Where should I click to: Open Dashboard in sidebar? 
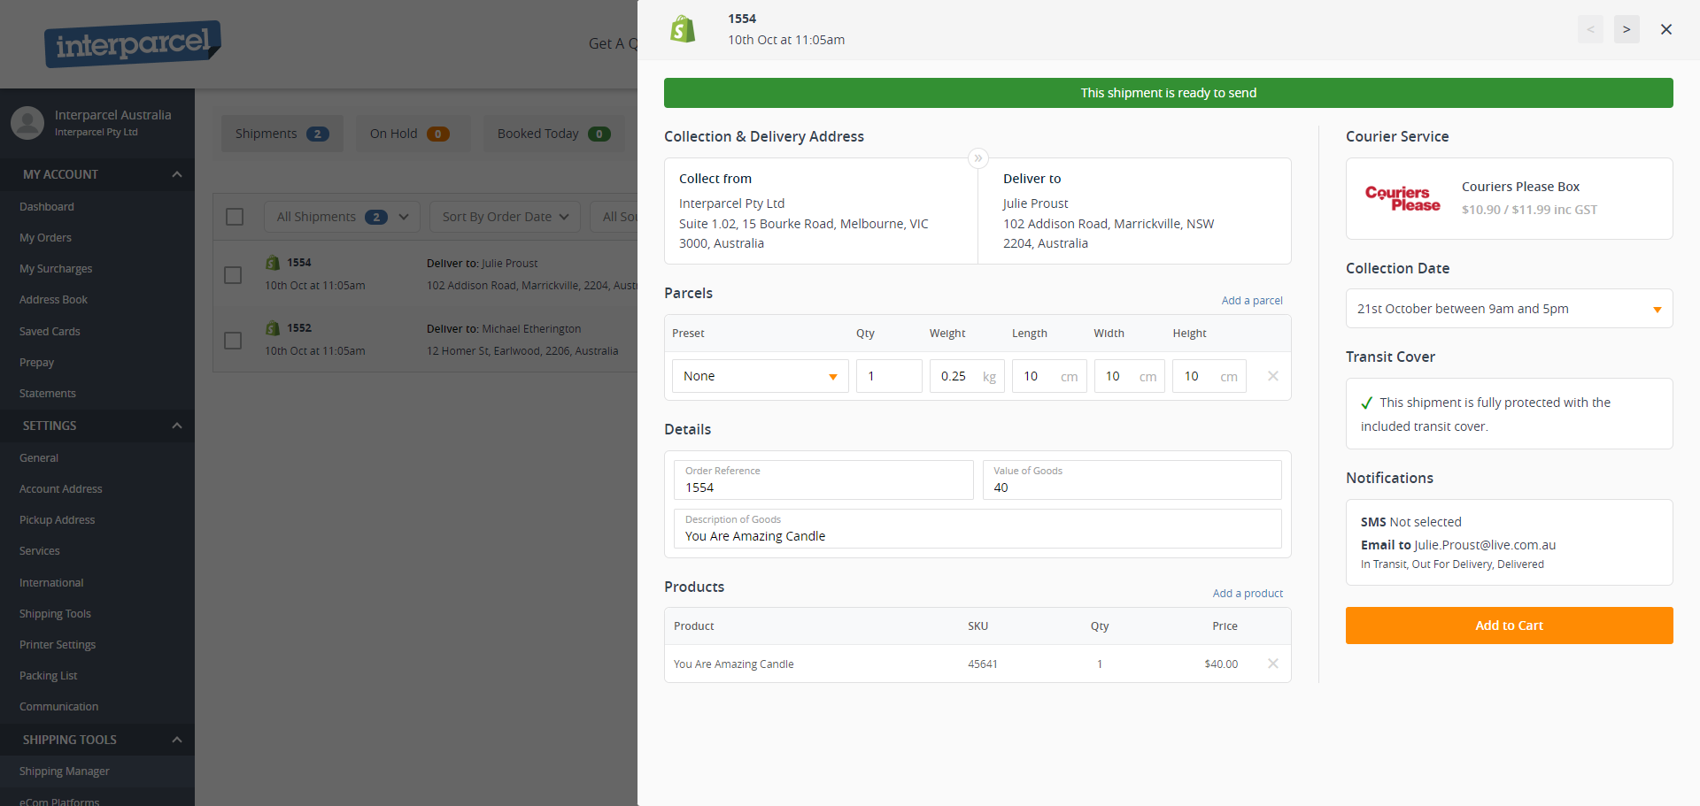[x=47, y=207]
